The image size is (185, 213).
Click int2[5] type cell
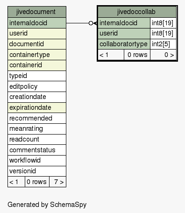pyautogui.click(x=163, y=44)
